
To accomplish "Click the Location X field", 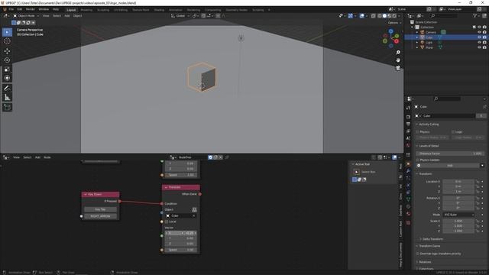I will click(458, 182).
